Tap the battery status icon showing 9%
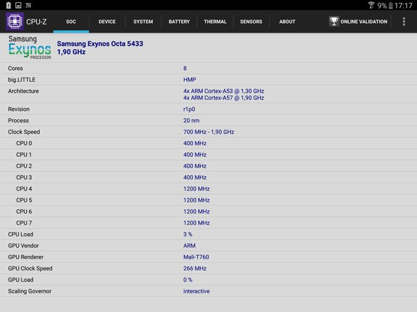 pyautogui.click(x=391, y=6)
